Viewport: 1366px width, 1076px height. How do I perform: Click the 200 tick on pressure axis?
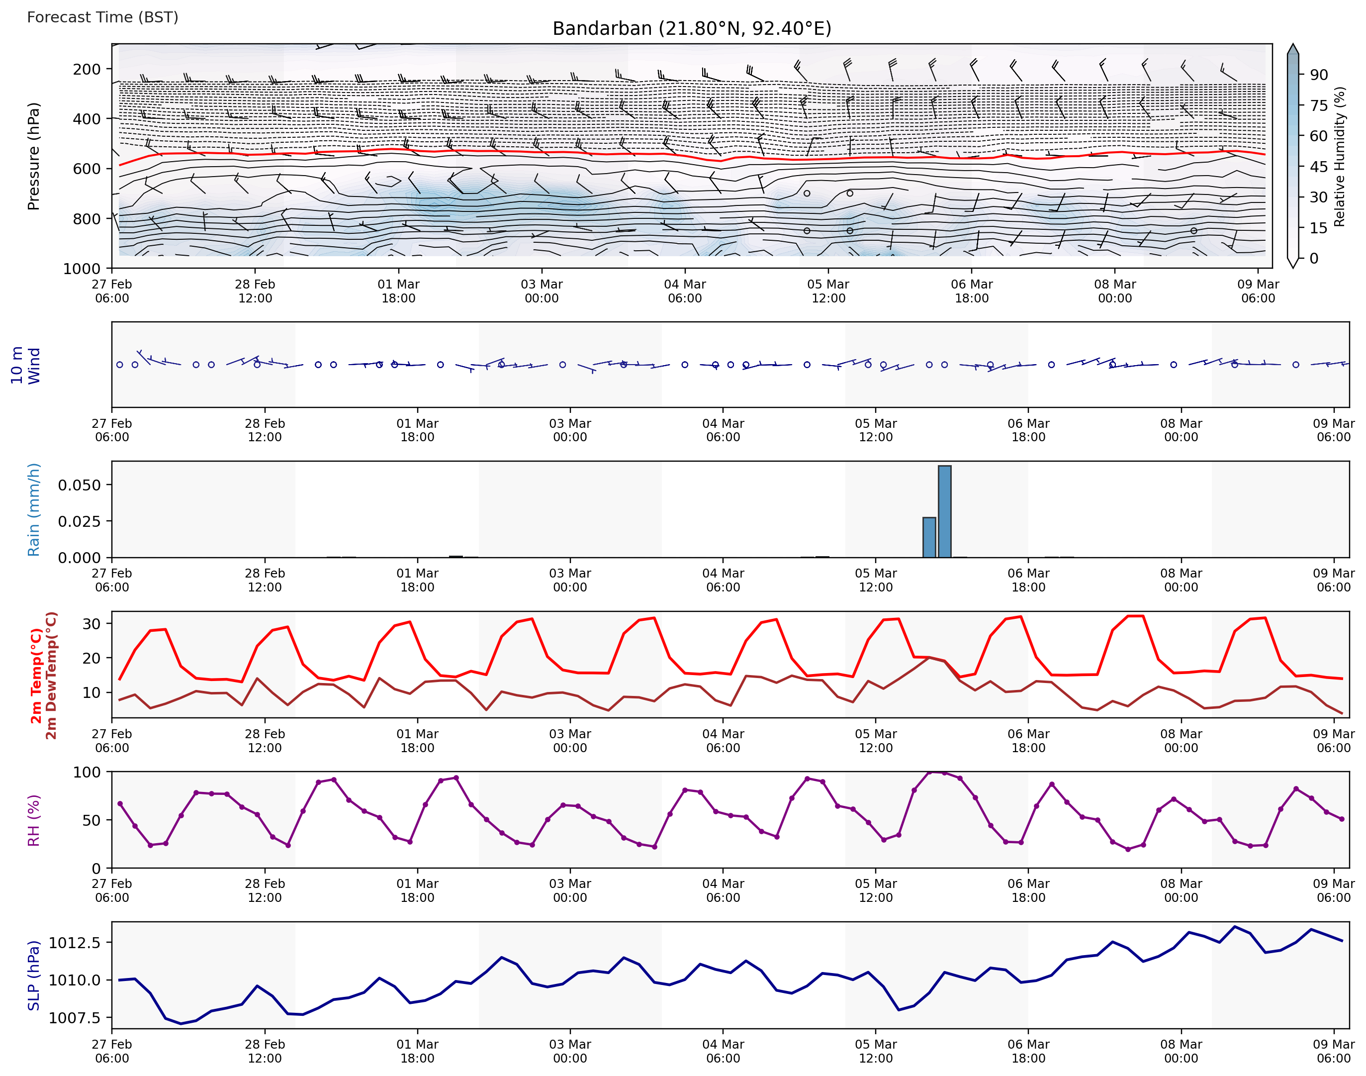[x=87, y=69]
